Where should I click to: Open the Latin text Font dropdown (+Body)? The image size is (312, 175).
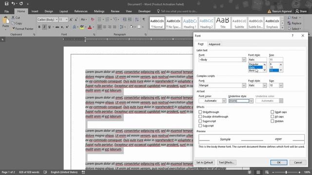pos(244,60)
